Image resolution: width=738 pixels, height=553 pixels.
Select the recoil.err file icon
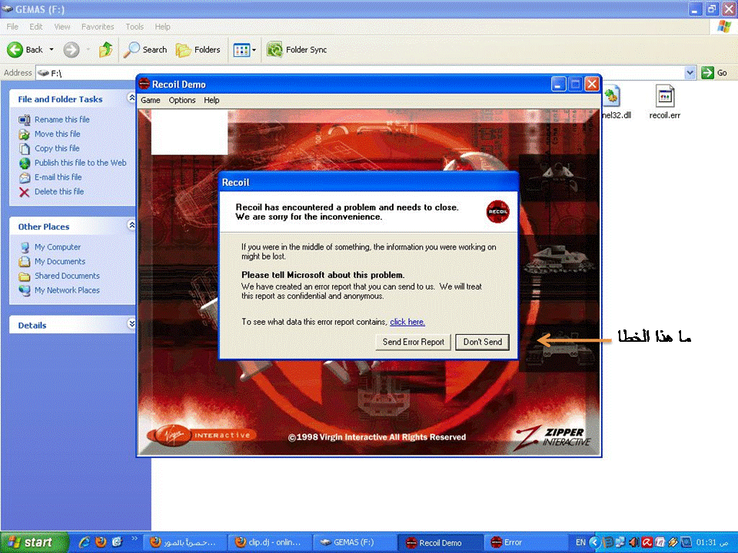pyautogui.click(x=664, y=97)
